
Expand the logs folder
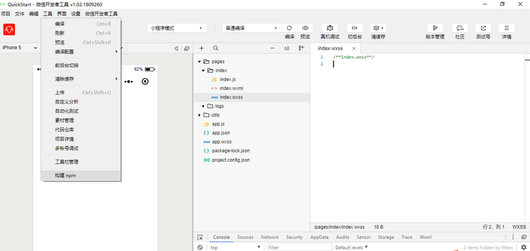[x=203, y=106]
